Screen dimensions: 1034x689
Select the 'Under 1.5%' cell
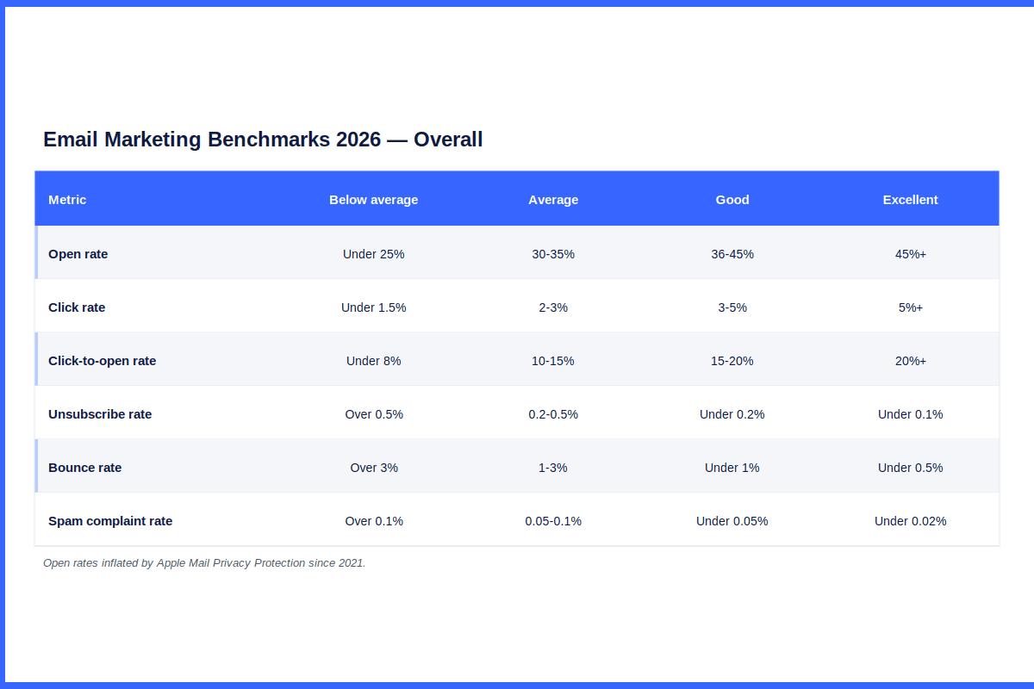[x=374, y=307]
